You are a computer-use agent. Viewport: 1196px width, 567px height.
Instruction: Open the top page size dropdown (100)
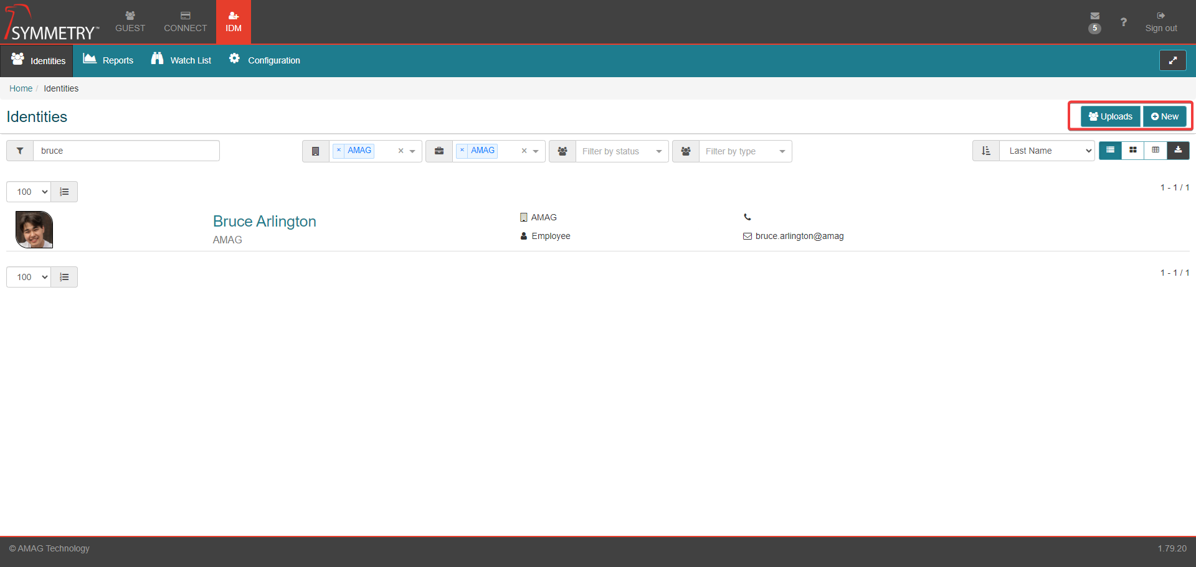[x=29, y=192]
